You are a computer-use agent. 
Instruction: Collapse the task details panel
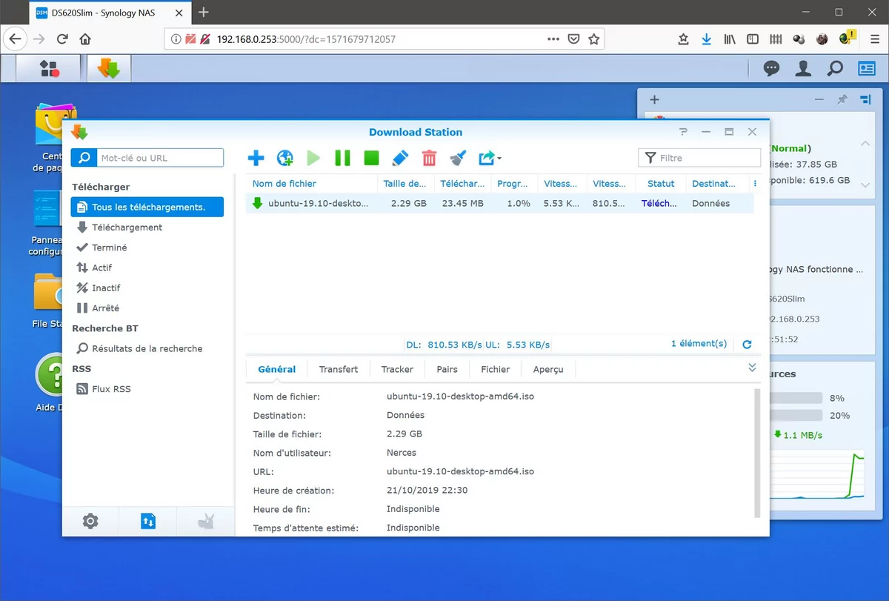click(x=752, y=368)
